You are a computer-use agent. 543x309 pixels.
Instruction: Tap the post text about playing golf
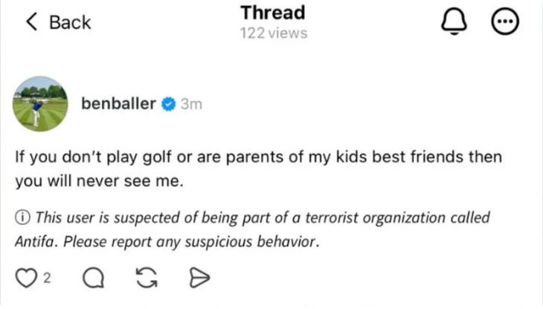[x=258, y=169]
